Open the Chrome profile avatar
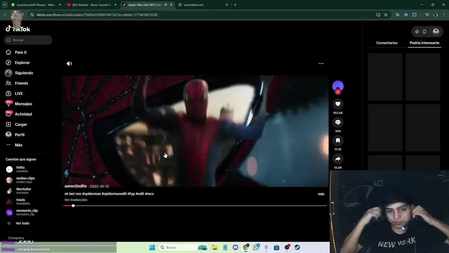 436,15
